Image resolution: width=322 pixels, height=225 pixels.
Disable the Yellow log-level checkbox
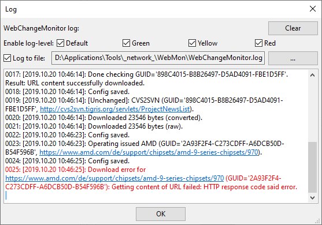(x=192, y=43)
